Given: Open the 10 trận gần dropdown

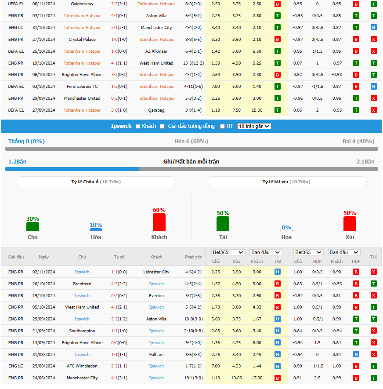Looking at the screenshot, I should pyautogui.click(x=254, y=126).
